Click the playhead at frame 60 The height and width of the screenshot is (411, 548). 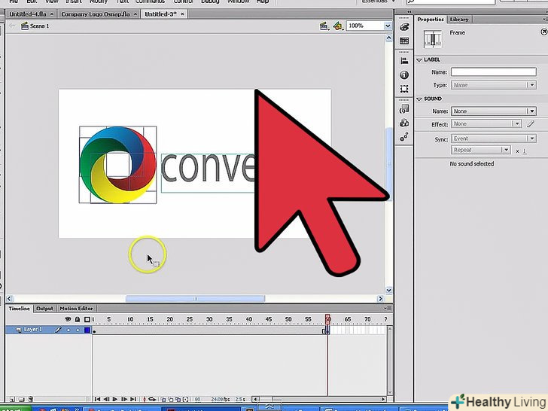click(327, 319)
